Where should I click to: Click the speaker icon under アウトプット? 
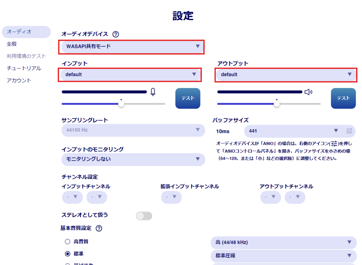[309, 92]
